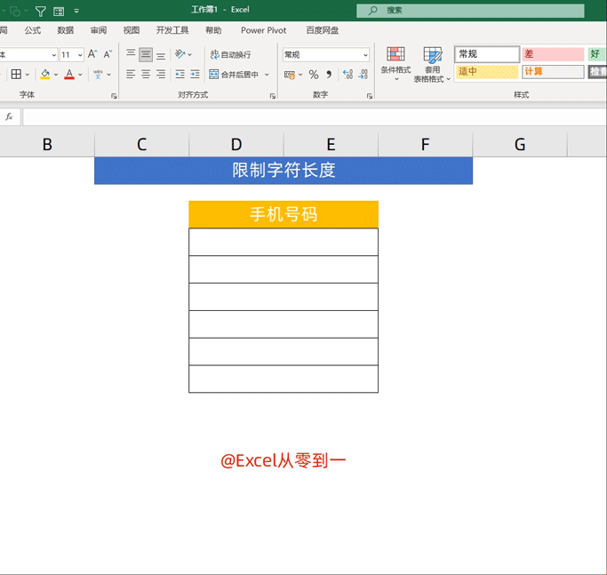
Task: Open the Power Pivot ribbon tab
Action: [x=264, y=30]
